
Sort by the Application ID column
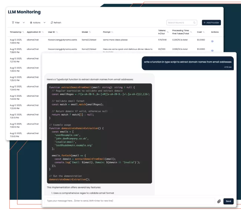pos(43,32)
